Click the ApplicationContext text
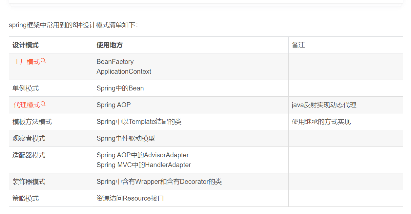 click(124, 71)
